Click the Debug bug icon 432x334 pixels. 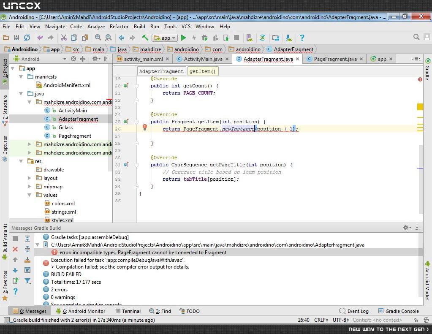coord(204,38)
